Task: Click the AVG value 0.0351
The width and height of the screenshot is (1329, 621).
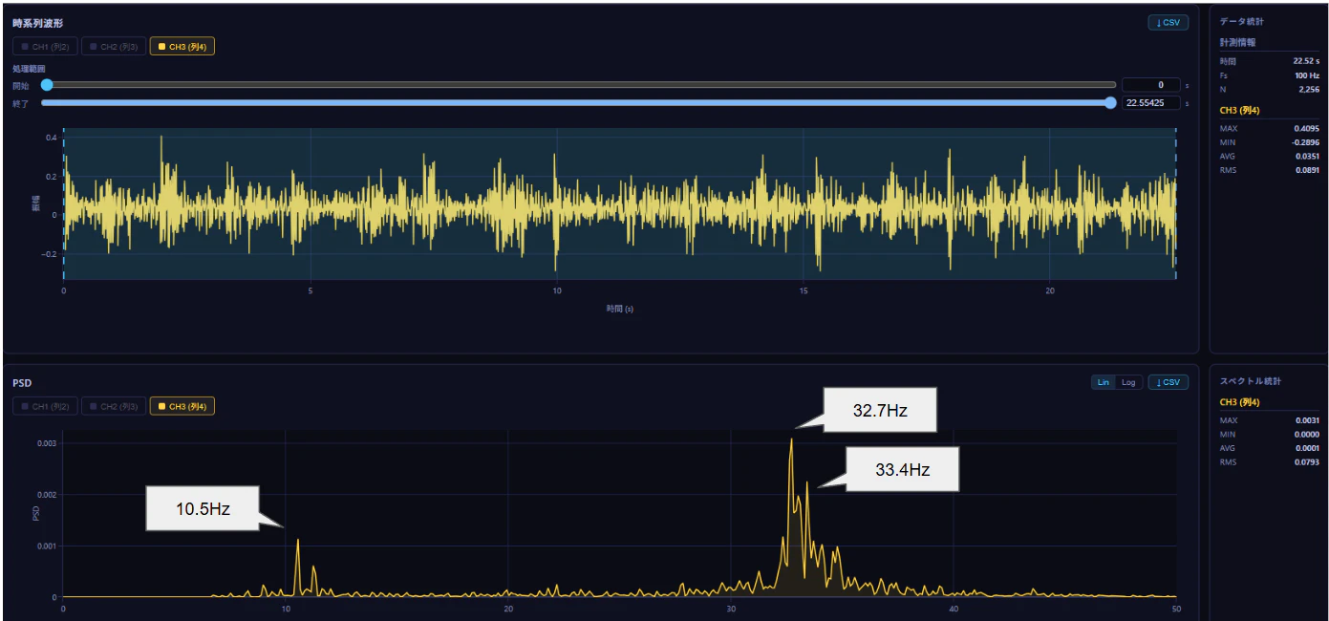Action: 1306,156
